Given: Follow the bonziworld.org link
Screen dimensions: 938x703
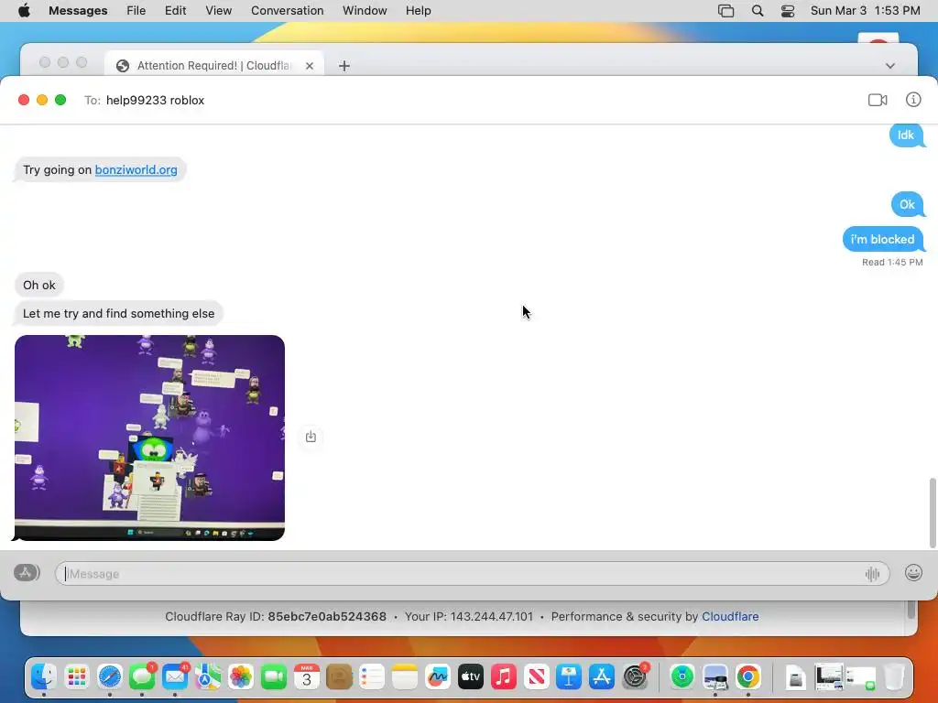Looking at the screenshot, I should pos(136,169).
